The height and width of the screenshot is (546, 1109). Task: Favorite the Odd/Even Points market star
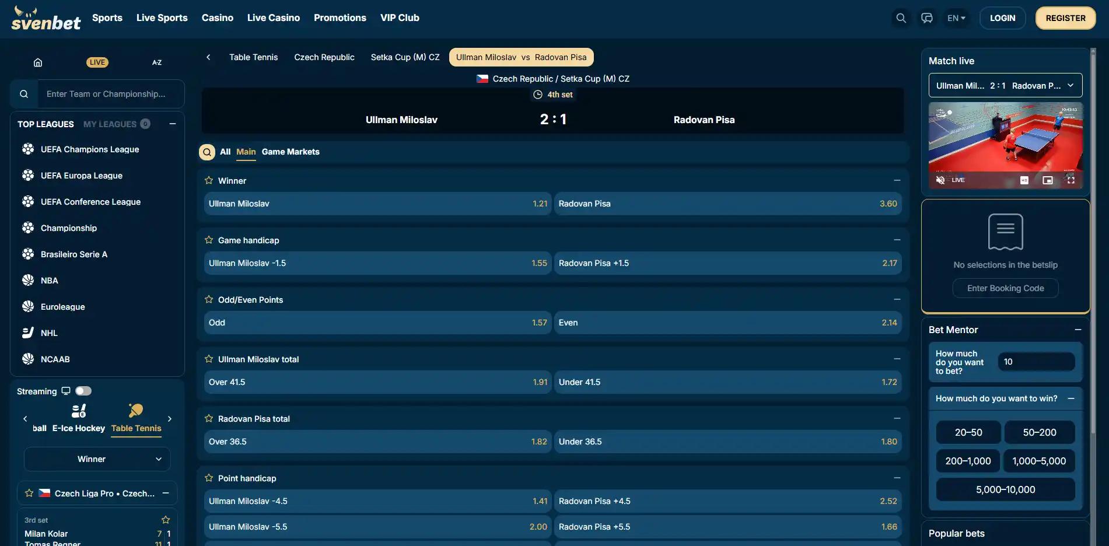pyautogui.click(x=209, y=300)
